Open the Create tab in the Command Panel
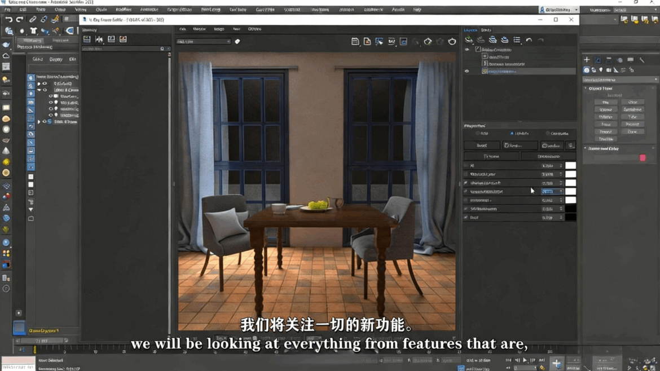Image resolution: width=660 pixels, height=371 pixels. (586, 60)
